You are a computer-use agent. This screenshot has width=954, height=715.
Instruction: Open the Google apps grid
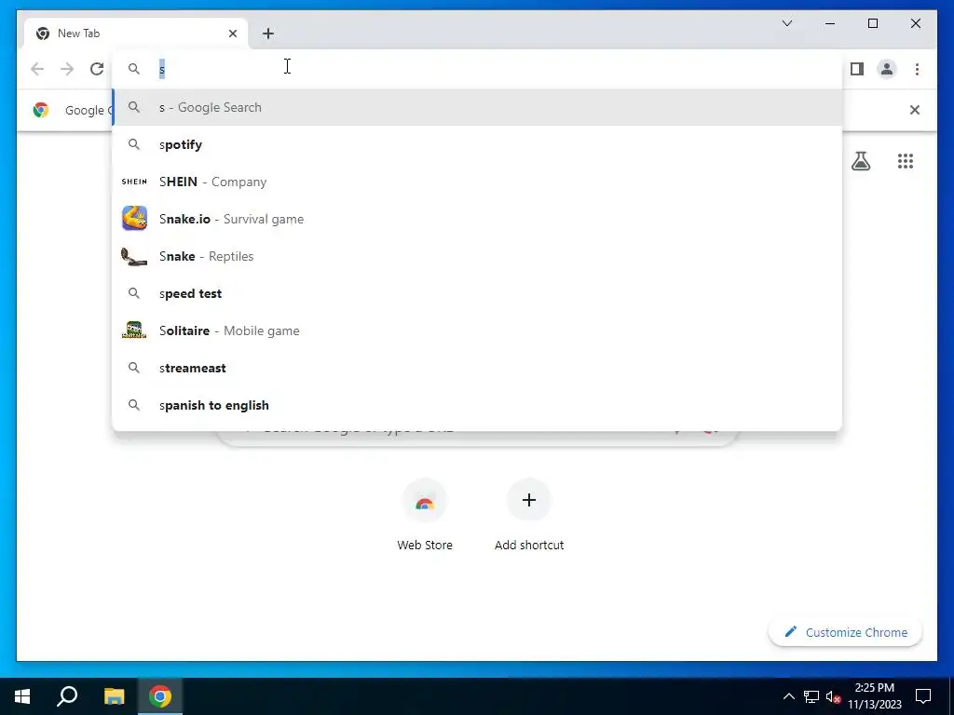(x=906, y=161)
